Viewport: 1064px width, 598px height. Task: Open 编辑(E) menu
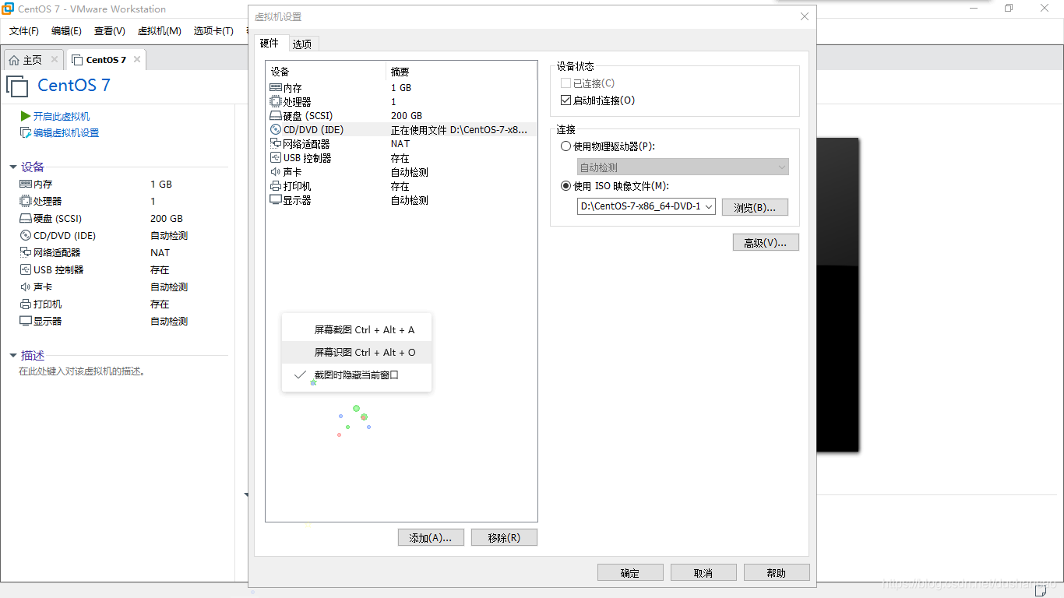click(66, 31)
